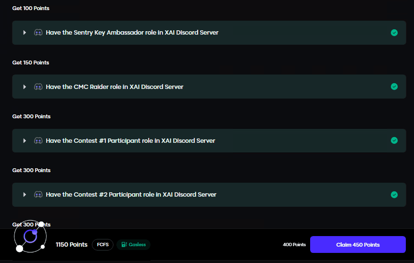Click the orbit logo in bottom bar
Viewport: 414px width, 263px height.
tap(30, 236)
